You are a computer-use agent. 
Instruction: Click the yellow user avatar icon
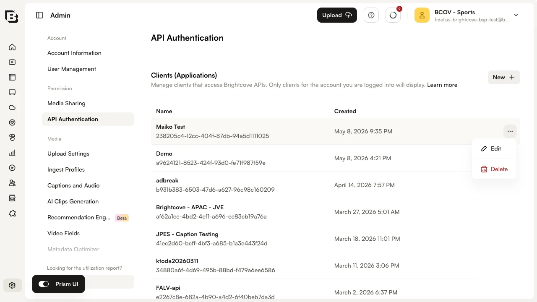pos(422,15)
